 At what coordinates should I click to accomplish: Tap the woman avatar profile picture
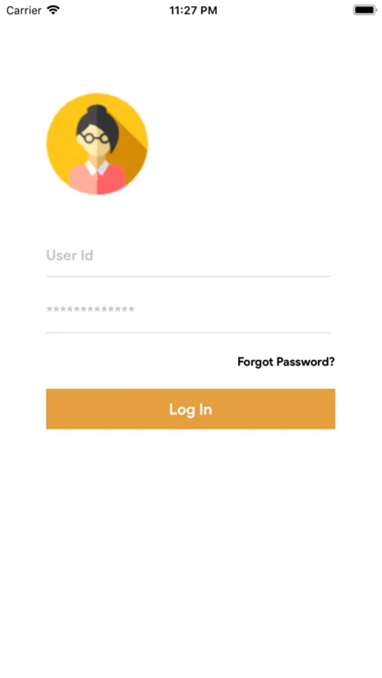point(97,144)
